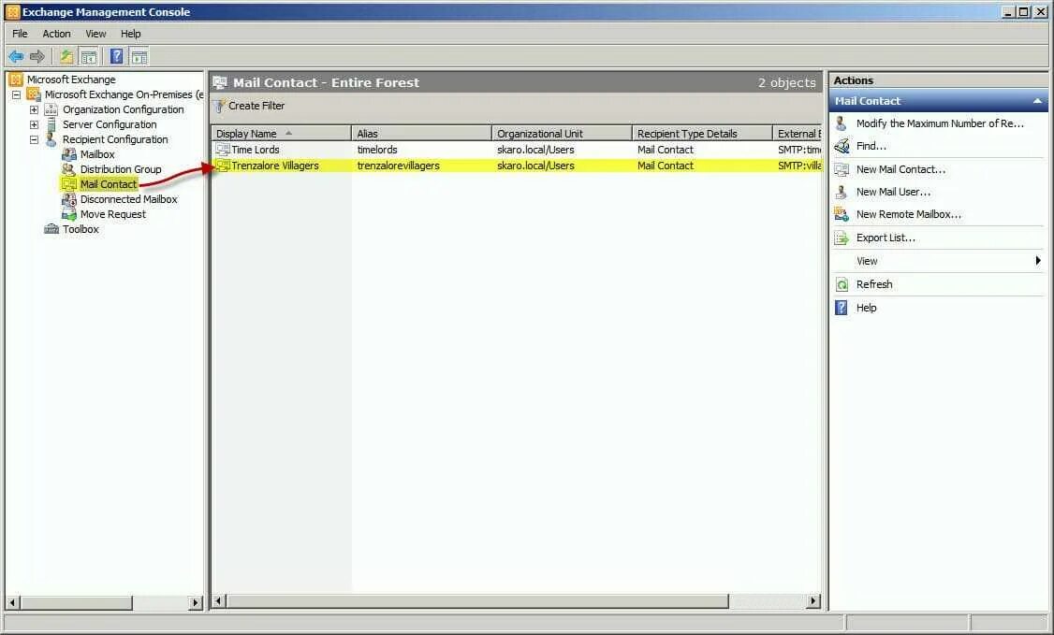Click the blue Help toolbar icon
Viewport: 1054px width, 635px height.
pyautogui.click(x=116, y=57)
